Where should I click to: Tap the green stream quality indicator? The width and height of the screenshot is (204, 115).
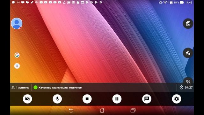click(x=35, y=87)
